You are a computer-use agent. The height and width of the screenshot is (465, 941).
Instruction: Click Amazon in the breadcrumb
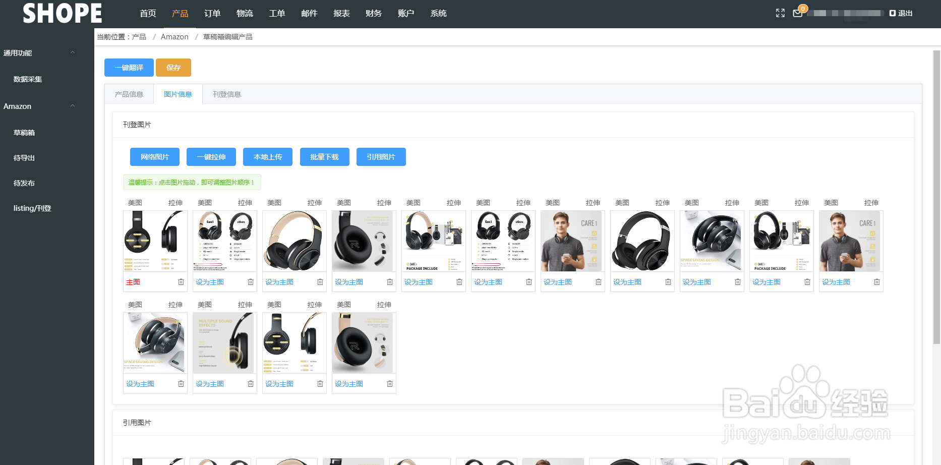[x=174, y=37]
